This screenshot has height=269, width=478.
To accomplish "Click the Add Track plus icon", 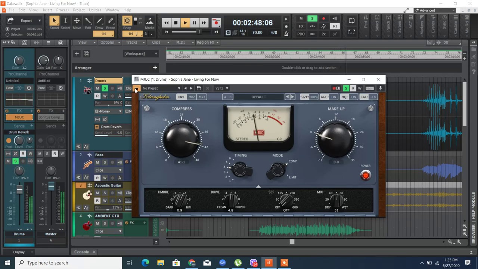I will (77, 54).
